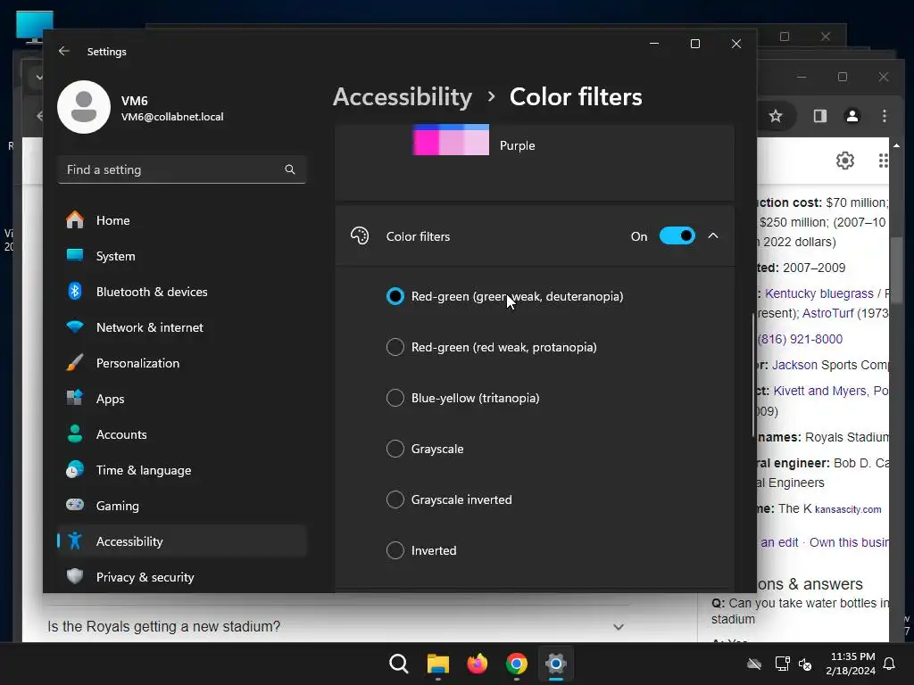This screenshot has width=914, height=685.
Task: Select Grayscale inverted radio button
Action: coord(395,499)
